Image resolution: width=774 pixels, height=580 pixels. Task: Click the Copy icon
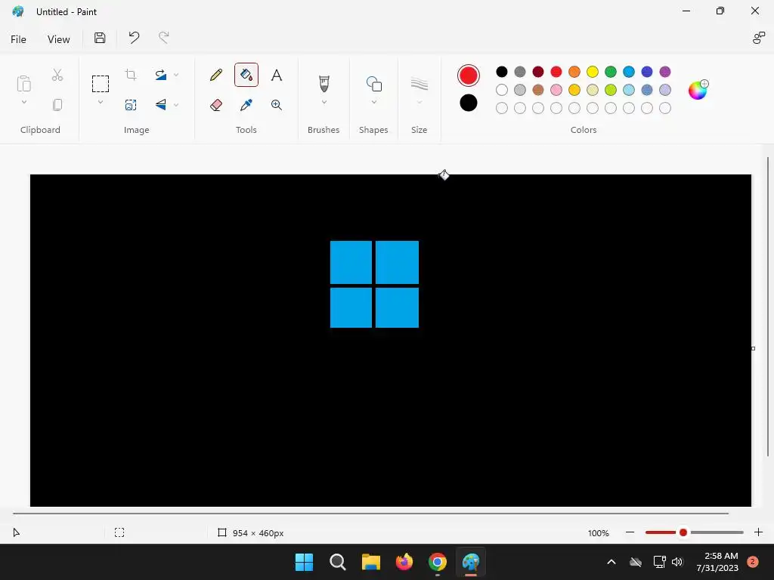click(x=57, y=104)
